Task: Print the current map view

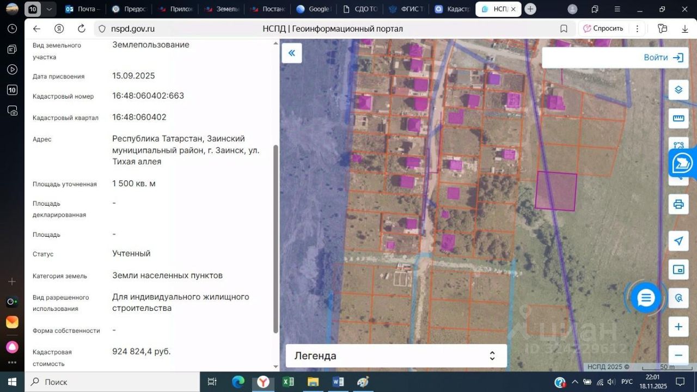Action: click(678, 204)
